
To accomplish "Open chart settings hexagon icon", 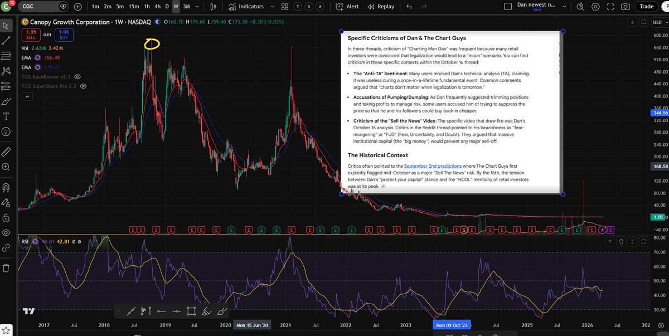I will (596, 7).
